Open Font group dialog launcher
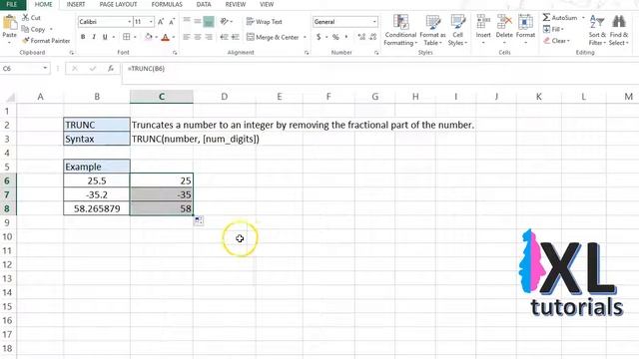The image size is (639, 359). pyautogui.click(x=175, y=53)
